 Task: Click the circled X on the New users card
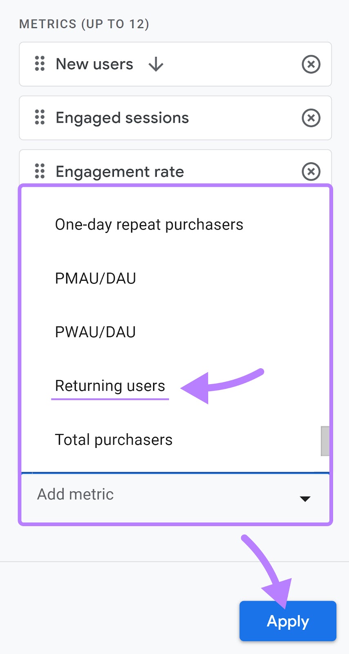(x=311, y=64)
